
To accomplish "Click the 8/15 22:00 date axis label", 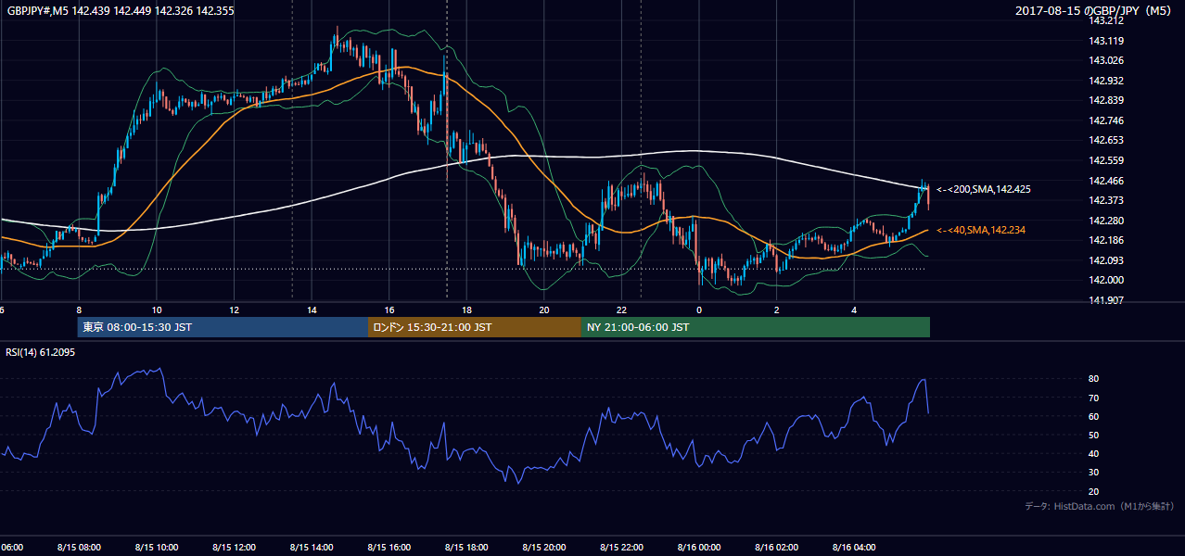I will [x=621, y=548].
